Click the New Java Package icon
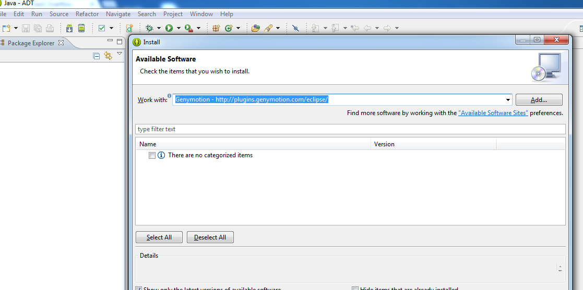The width and height of the screenshot is (583, 290). click(x=216, y=28)
